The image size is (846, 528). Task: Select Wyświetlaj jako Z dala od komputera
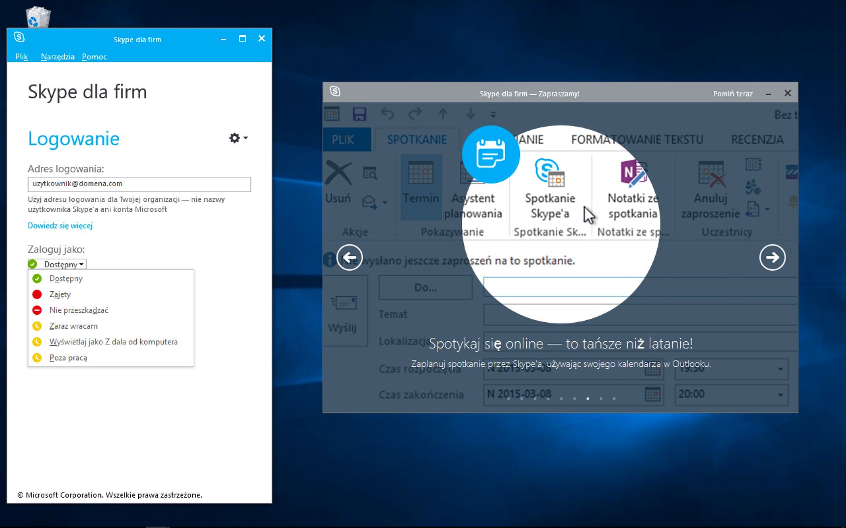tap(111, 342)
